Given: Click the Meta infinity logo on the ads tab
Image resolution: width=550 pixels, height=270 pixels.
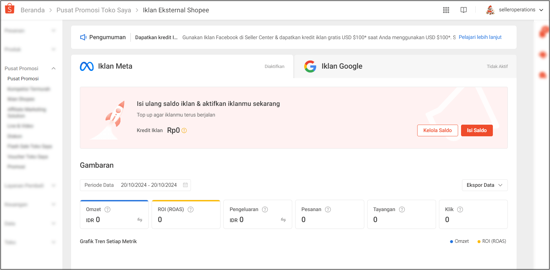Looking at the screenshot, I should tap(86, 66).
